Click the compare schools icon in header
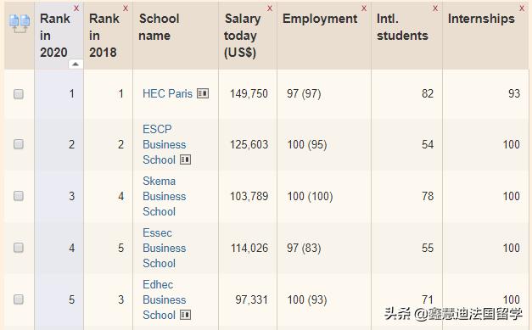The width and height of the screenshot is (532, 330). (x=20, y=24)
